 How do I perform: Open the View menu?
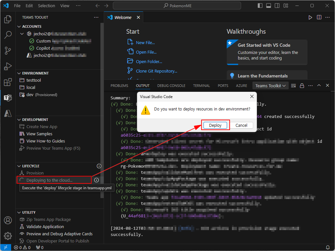point(65,6)
